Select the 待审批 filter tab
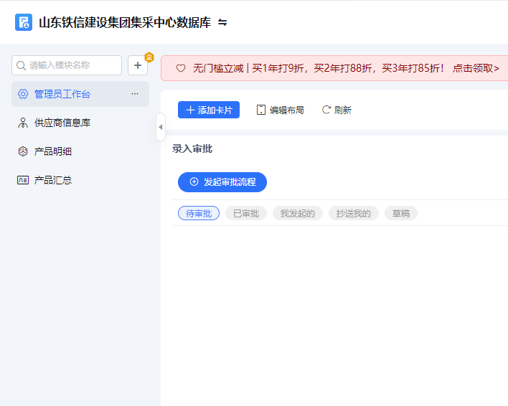The image size is (508, 406). pos(199,214)
